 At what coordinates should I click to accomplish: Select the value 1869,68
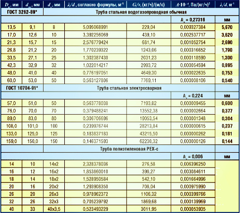pyautogui.click(x=148, y=201)
